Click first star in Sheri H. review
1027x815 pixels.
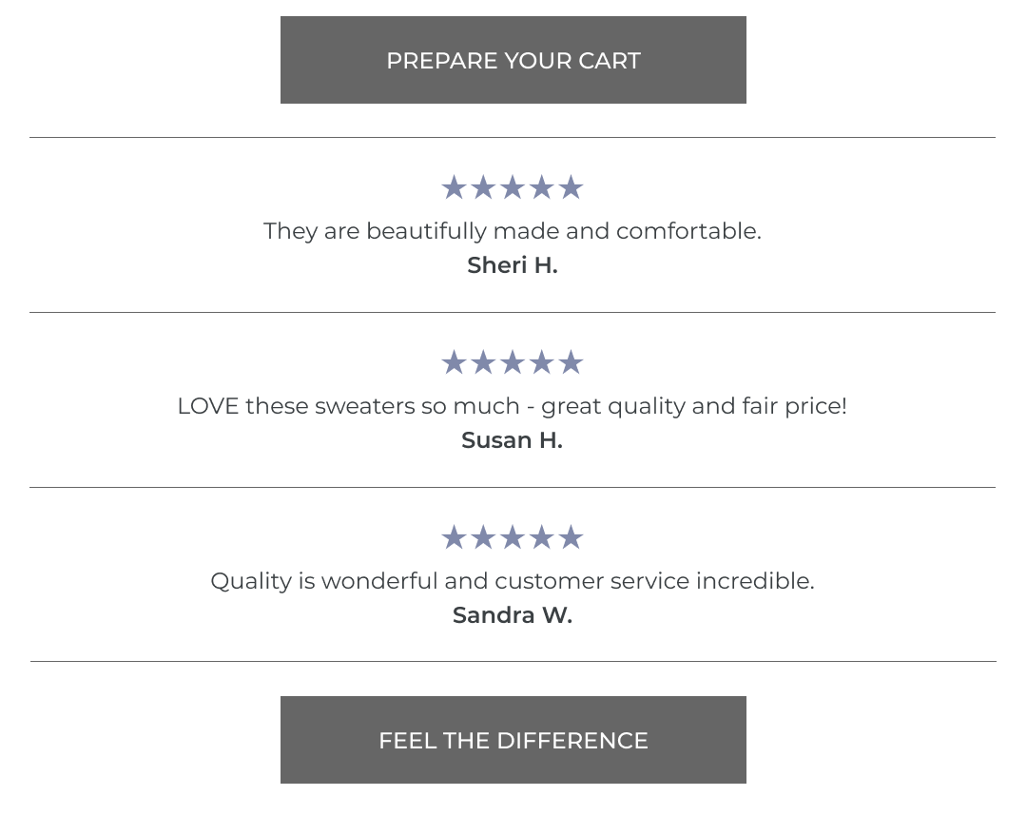[x=454, y=187]
